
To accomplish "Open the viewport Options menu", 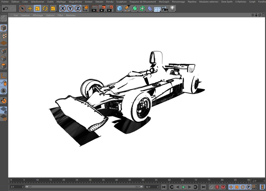I will pos(50,15).
